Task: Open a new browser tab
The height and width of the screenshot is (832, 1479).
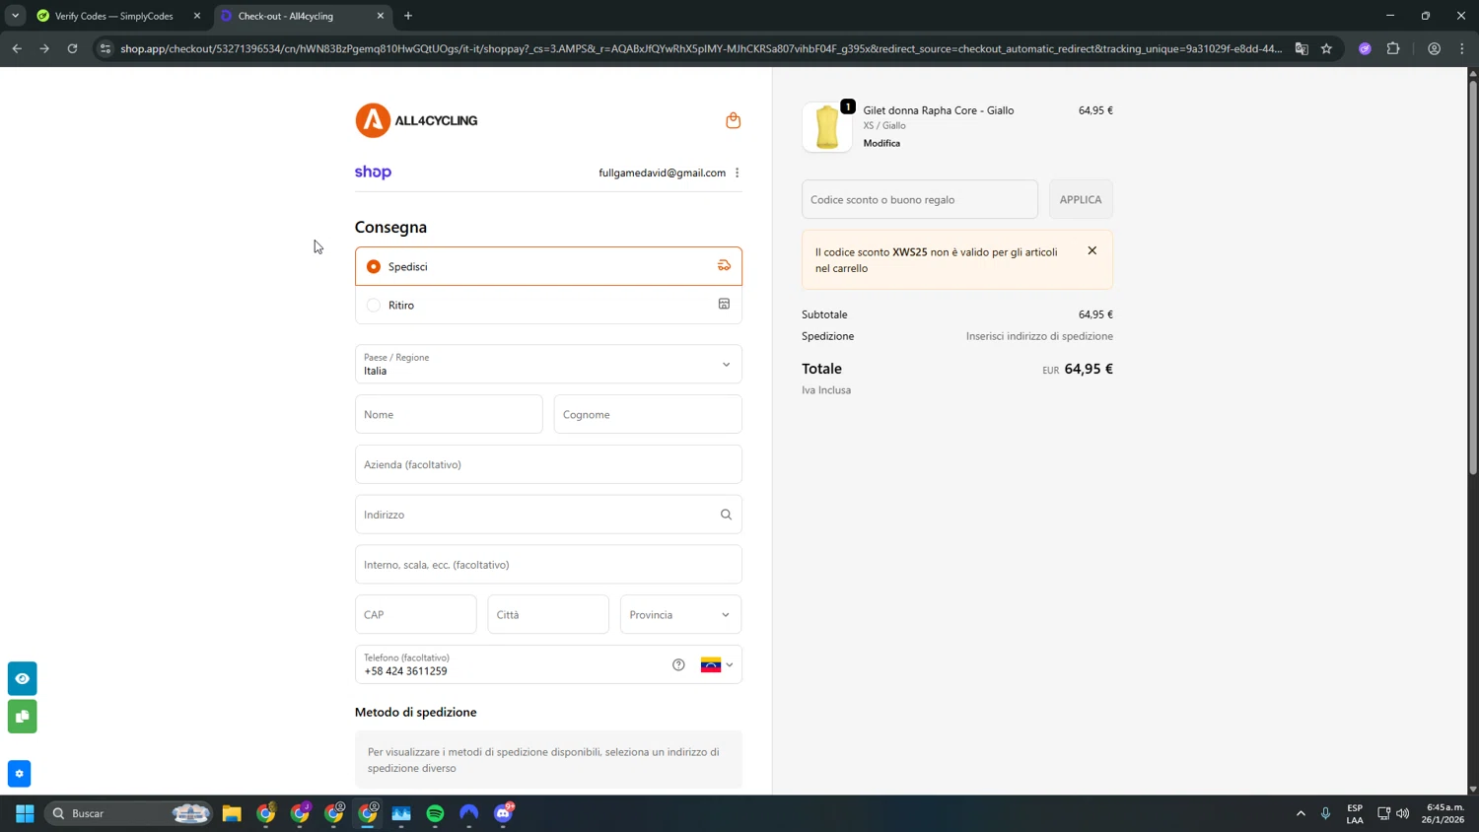Action: pyautogui.click(x=408, y=16)
